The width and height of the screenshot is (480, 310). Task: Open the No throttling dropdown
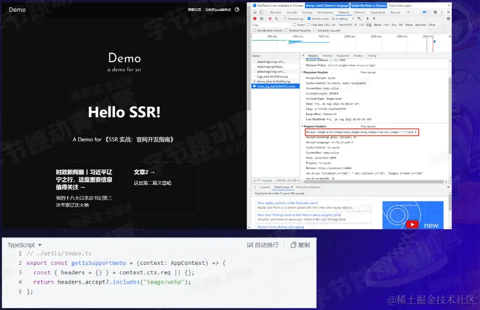(x=342, y=19)
